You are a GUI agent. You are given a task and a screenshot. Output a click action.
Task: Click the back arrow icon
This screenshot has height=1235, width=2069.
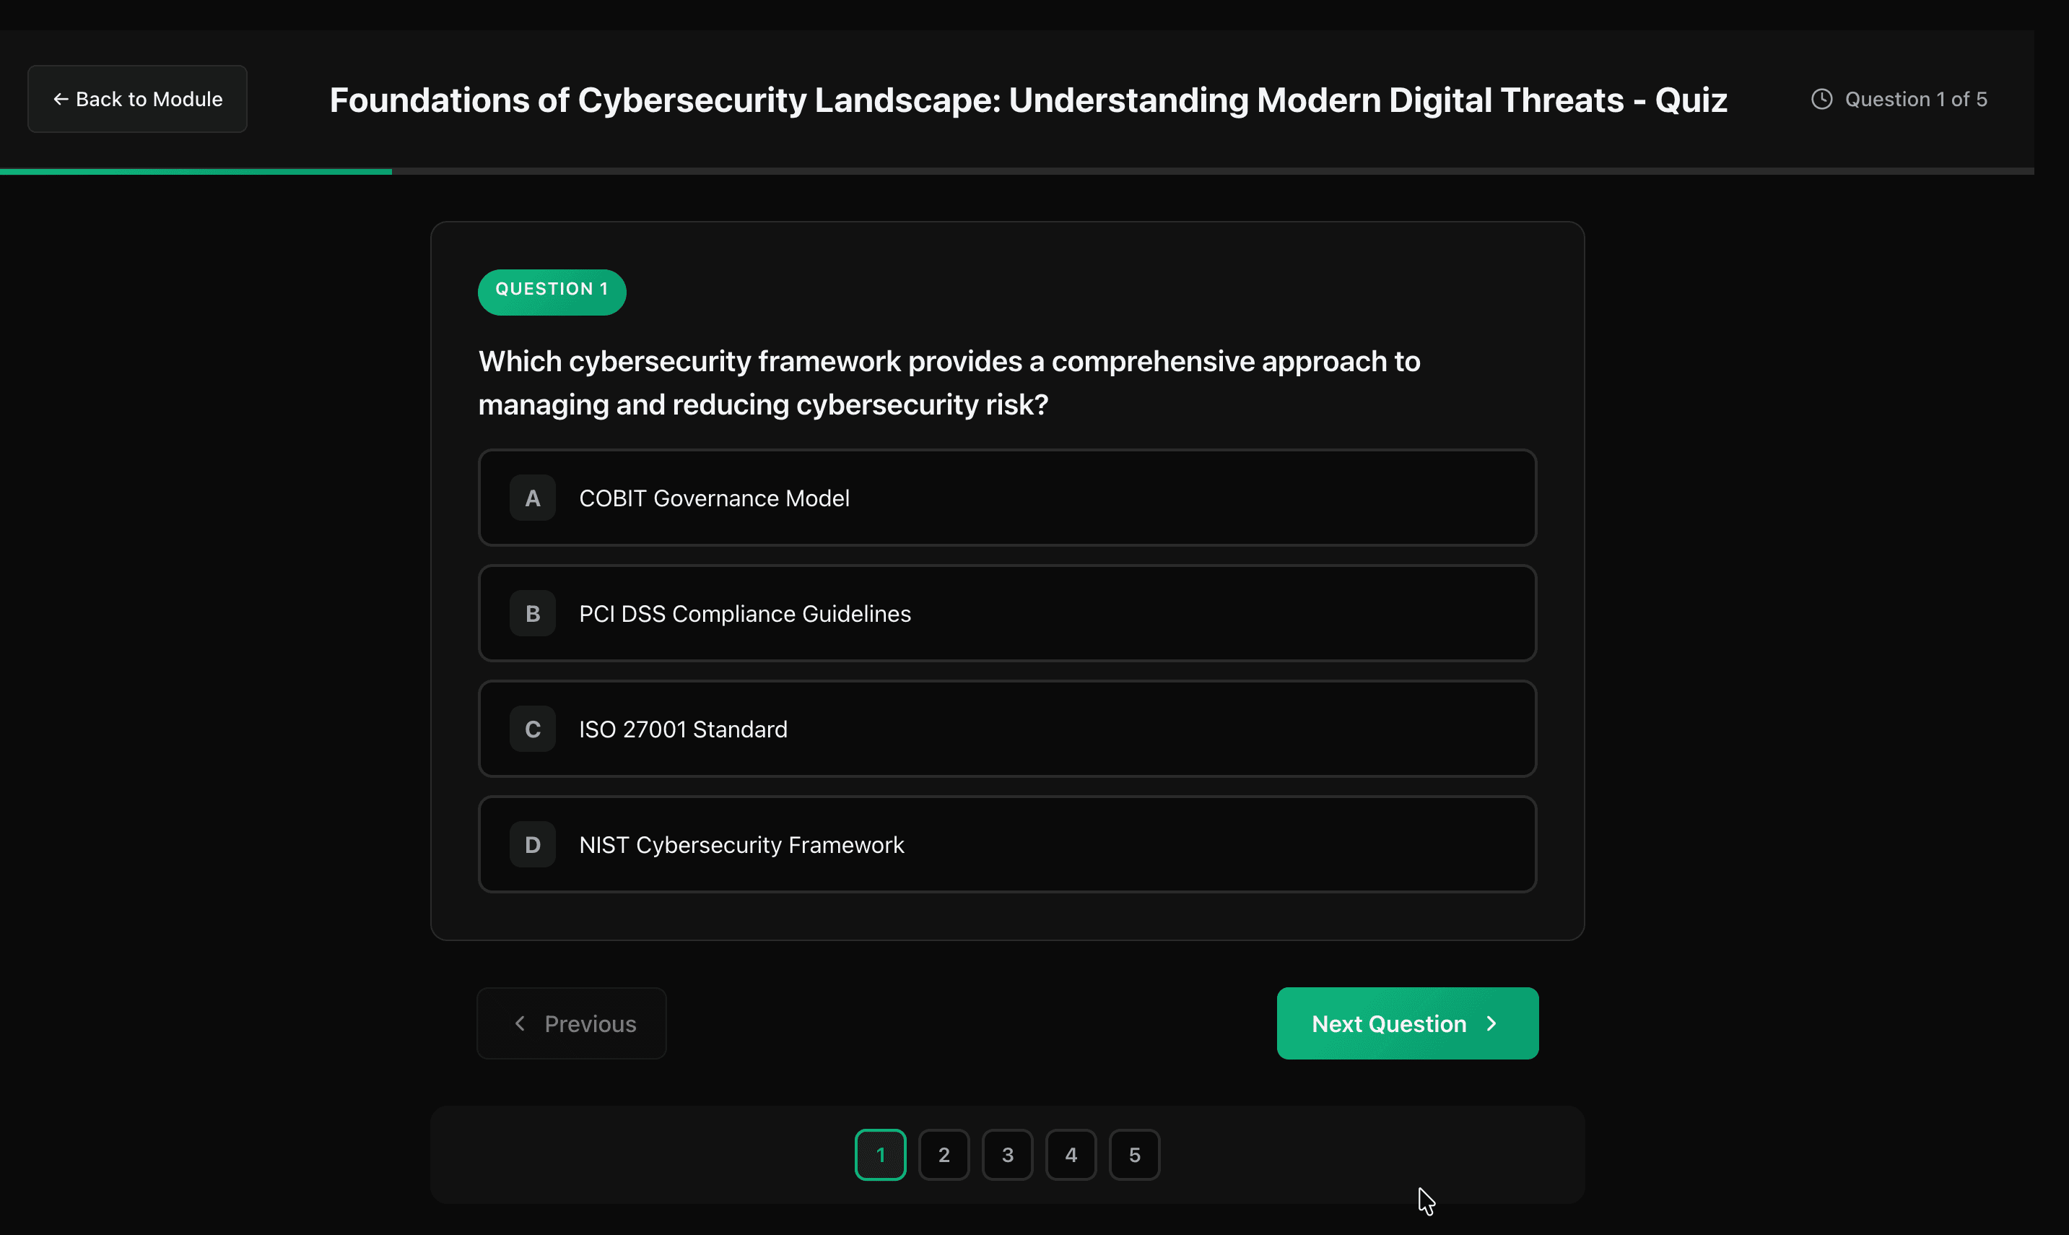tap(61, 99)
